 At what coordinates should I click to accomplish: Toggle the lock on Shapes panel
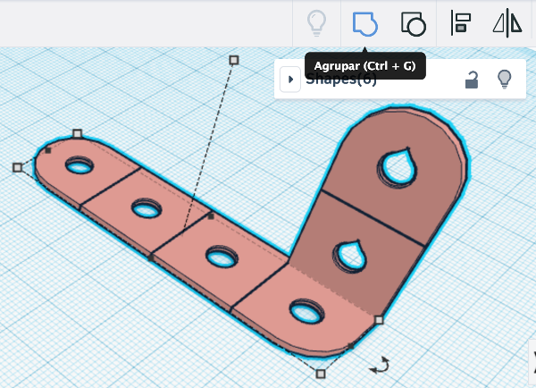coord(471,80)
